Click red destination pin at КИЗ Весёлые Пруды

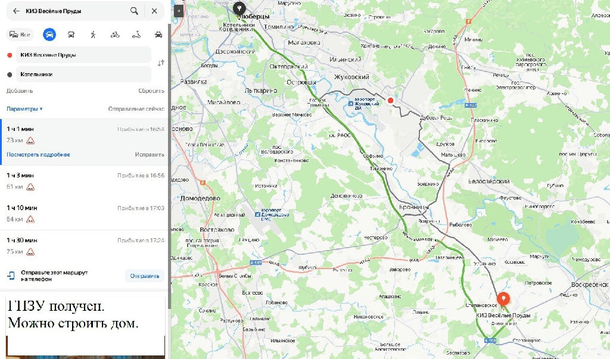(x=503, y=299)
